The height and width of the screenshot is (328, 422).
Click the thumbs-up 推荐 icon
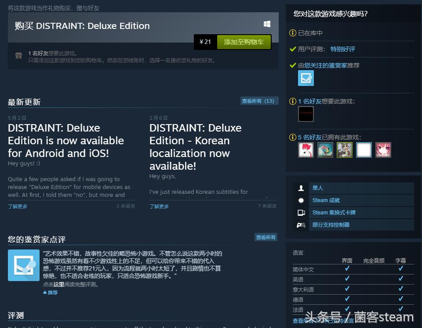(45, 292)
